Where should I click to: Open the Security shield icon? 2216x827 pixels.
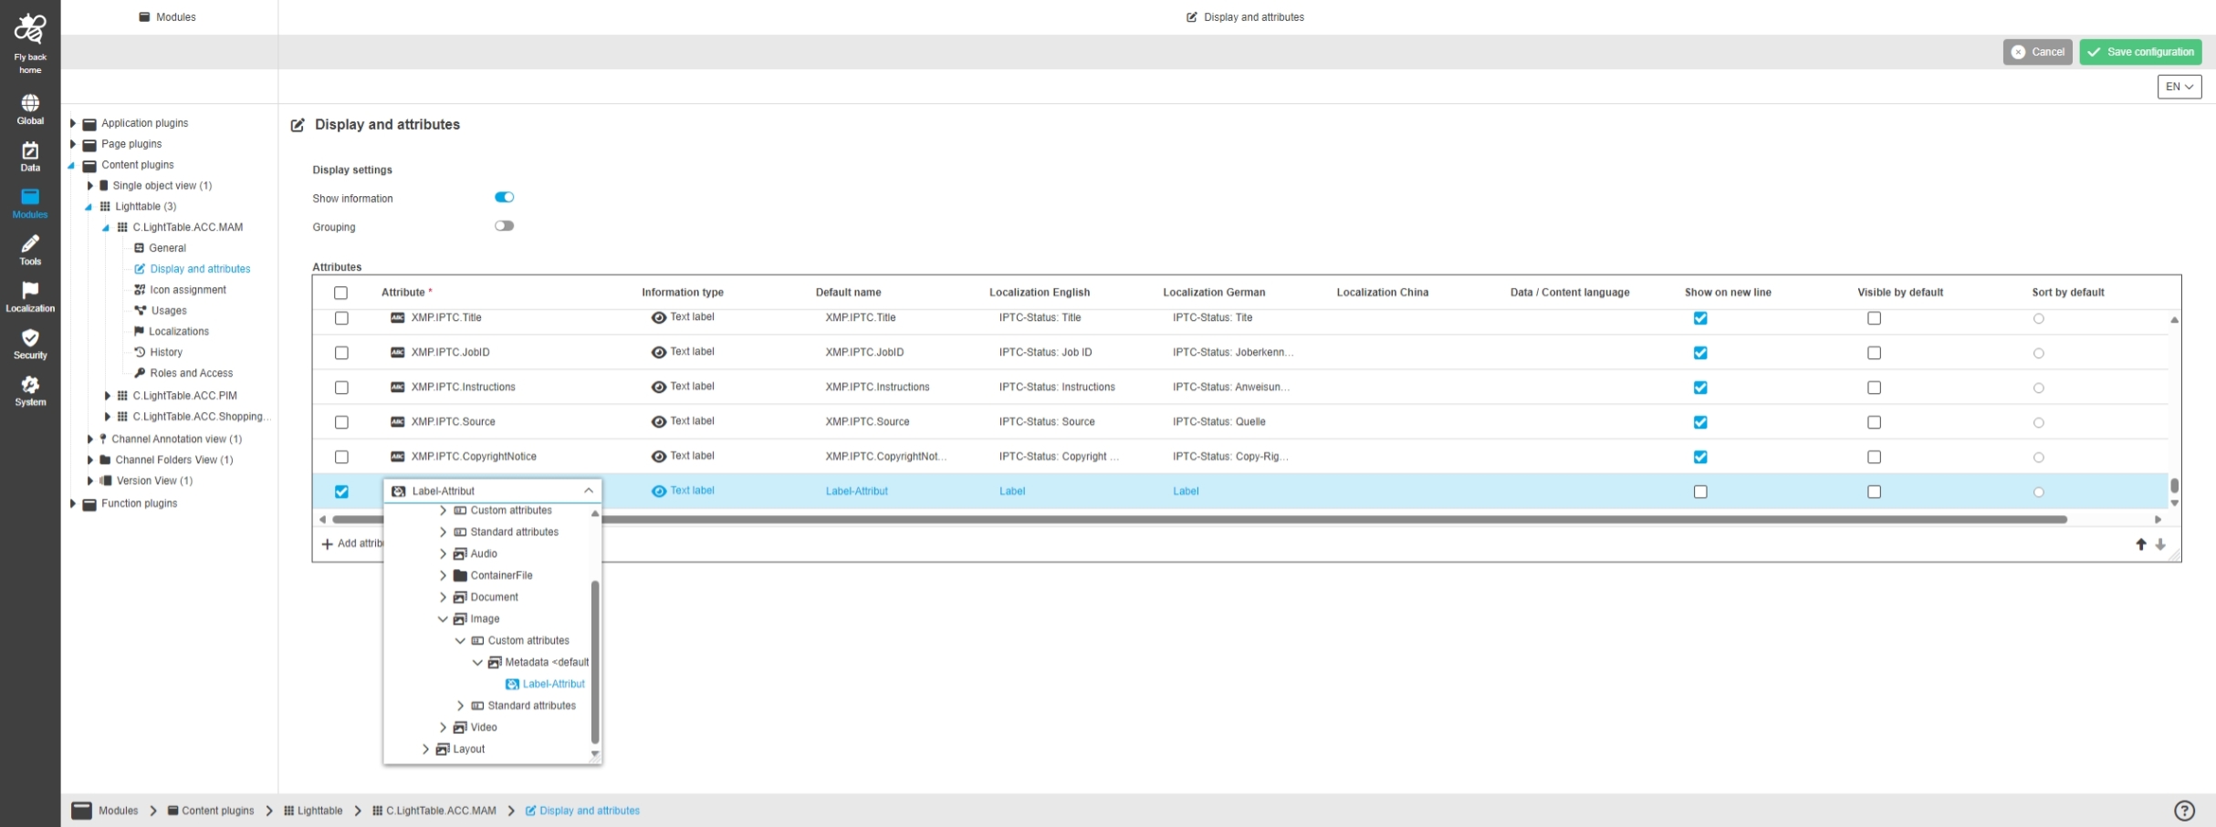coord(30,338)
